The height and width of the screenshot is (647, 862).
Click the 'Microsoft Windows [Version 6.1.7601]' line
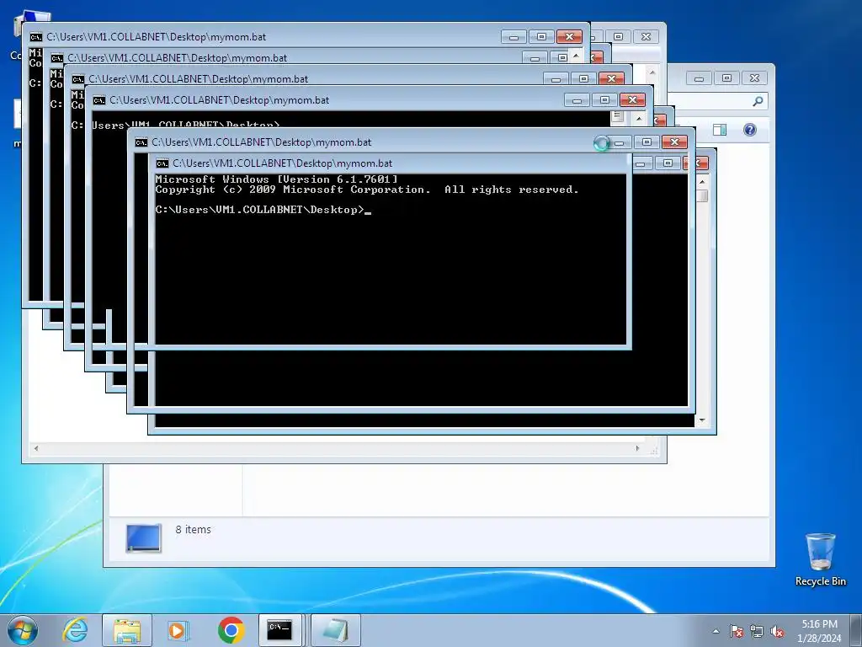point(276,179)
